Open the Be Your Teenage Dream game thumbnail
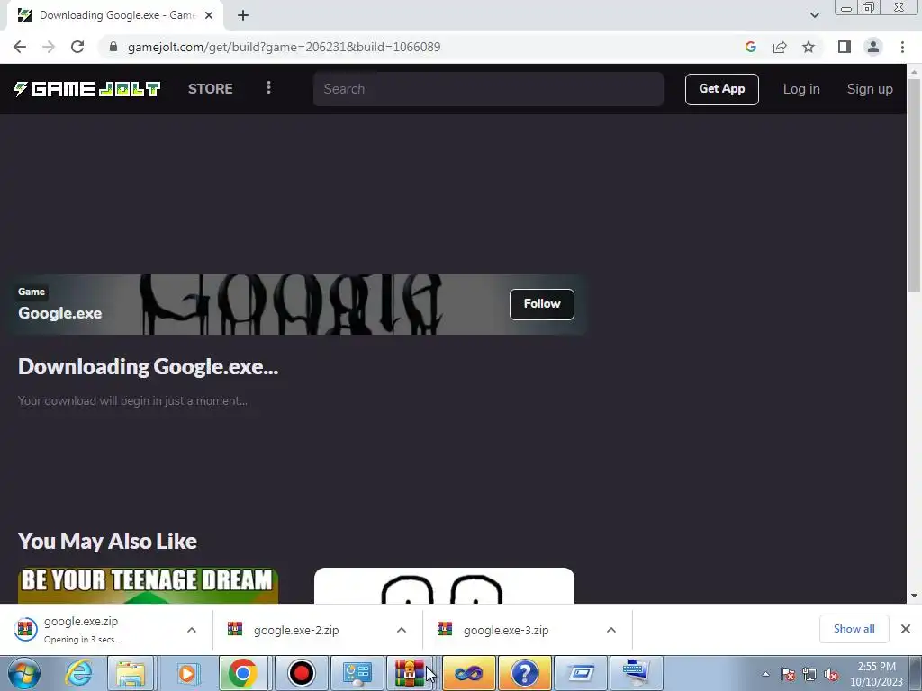This screenshot has height=691, width=922. 149,585
